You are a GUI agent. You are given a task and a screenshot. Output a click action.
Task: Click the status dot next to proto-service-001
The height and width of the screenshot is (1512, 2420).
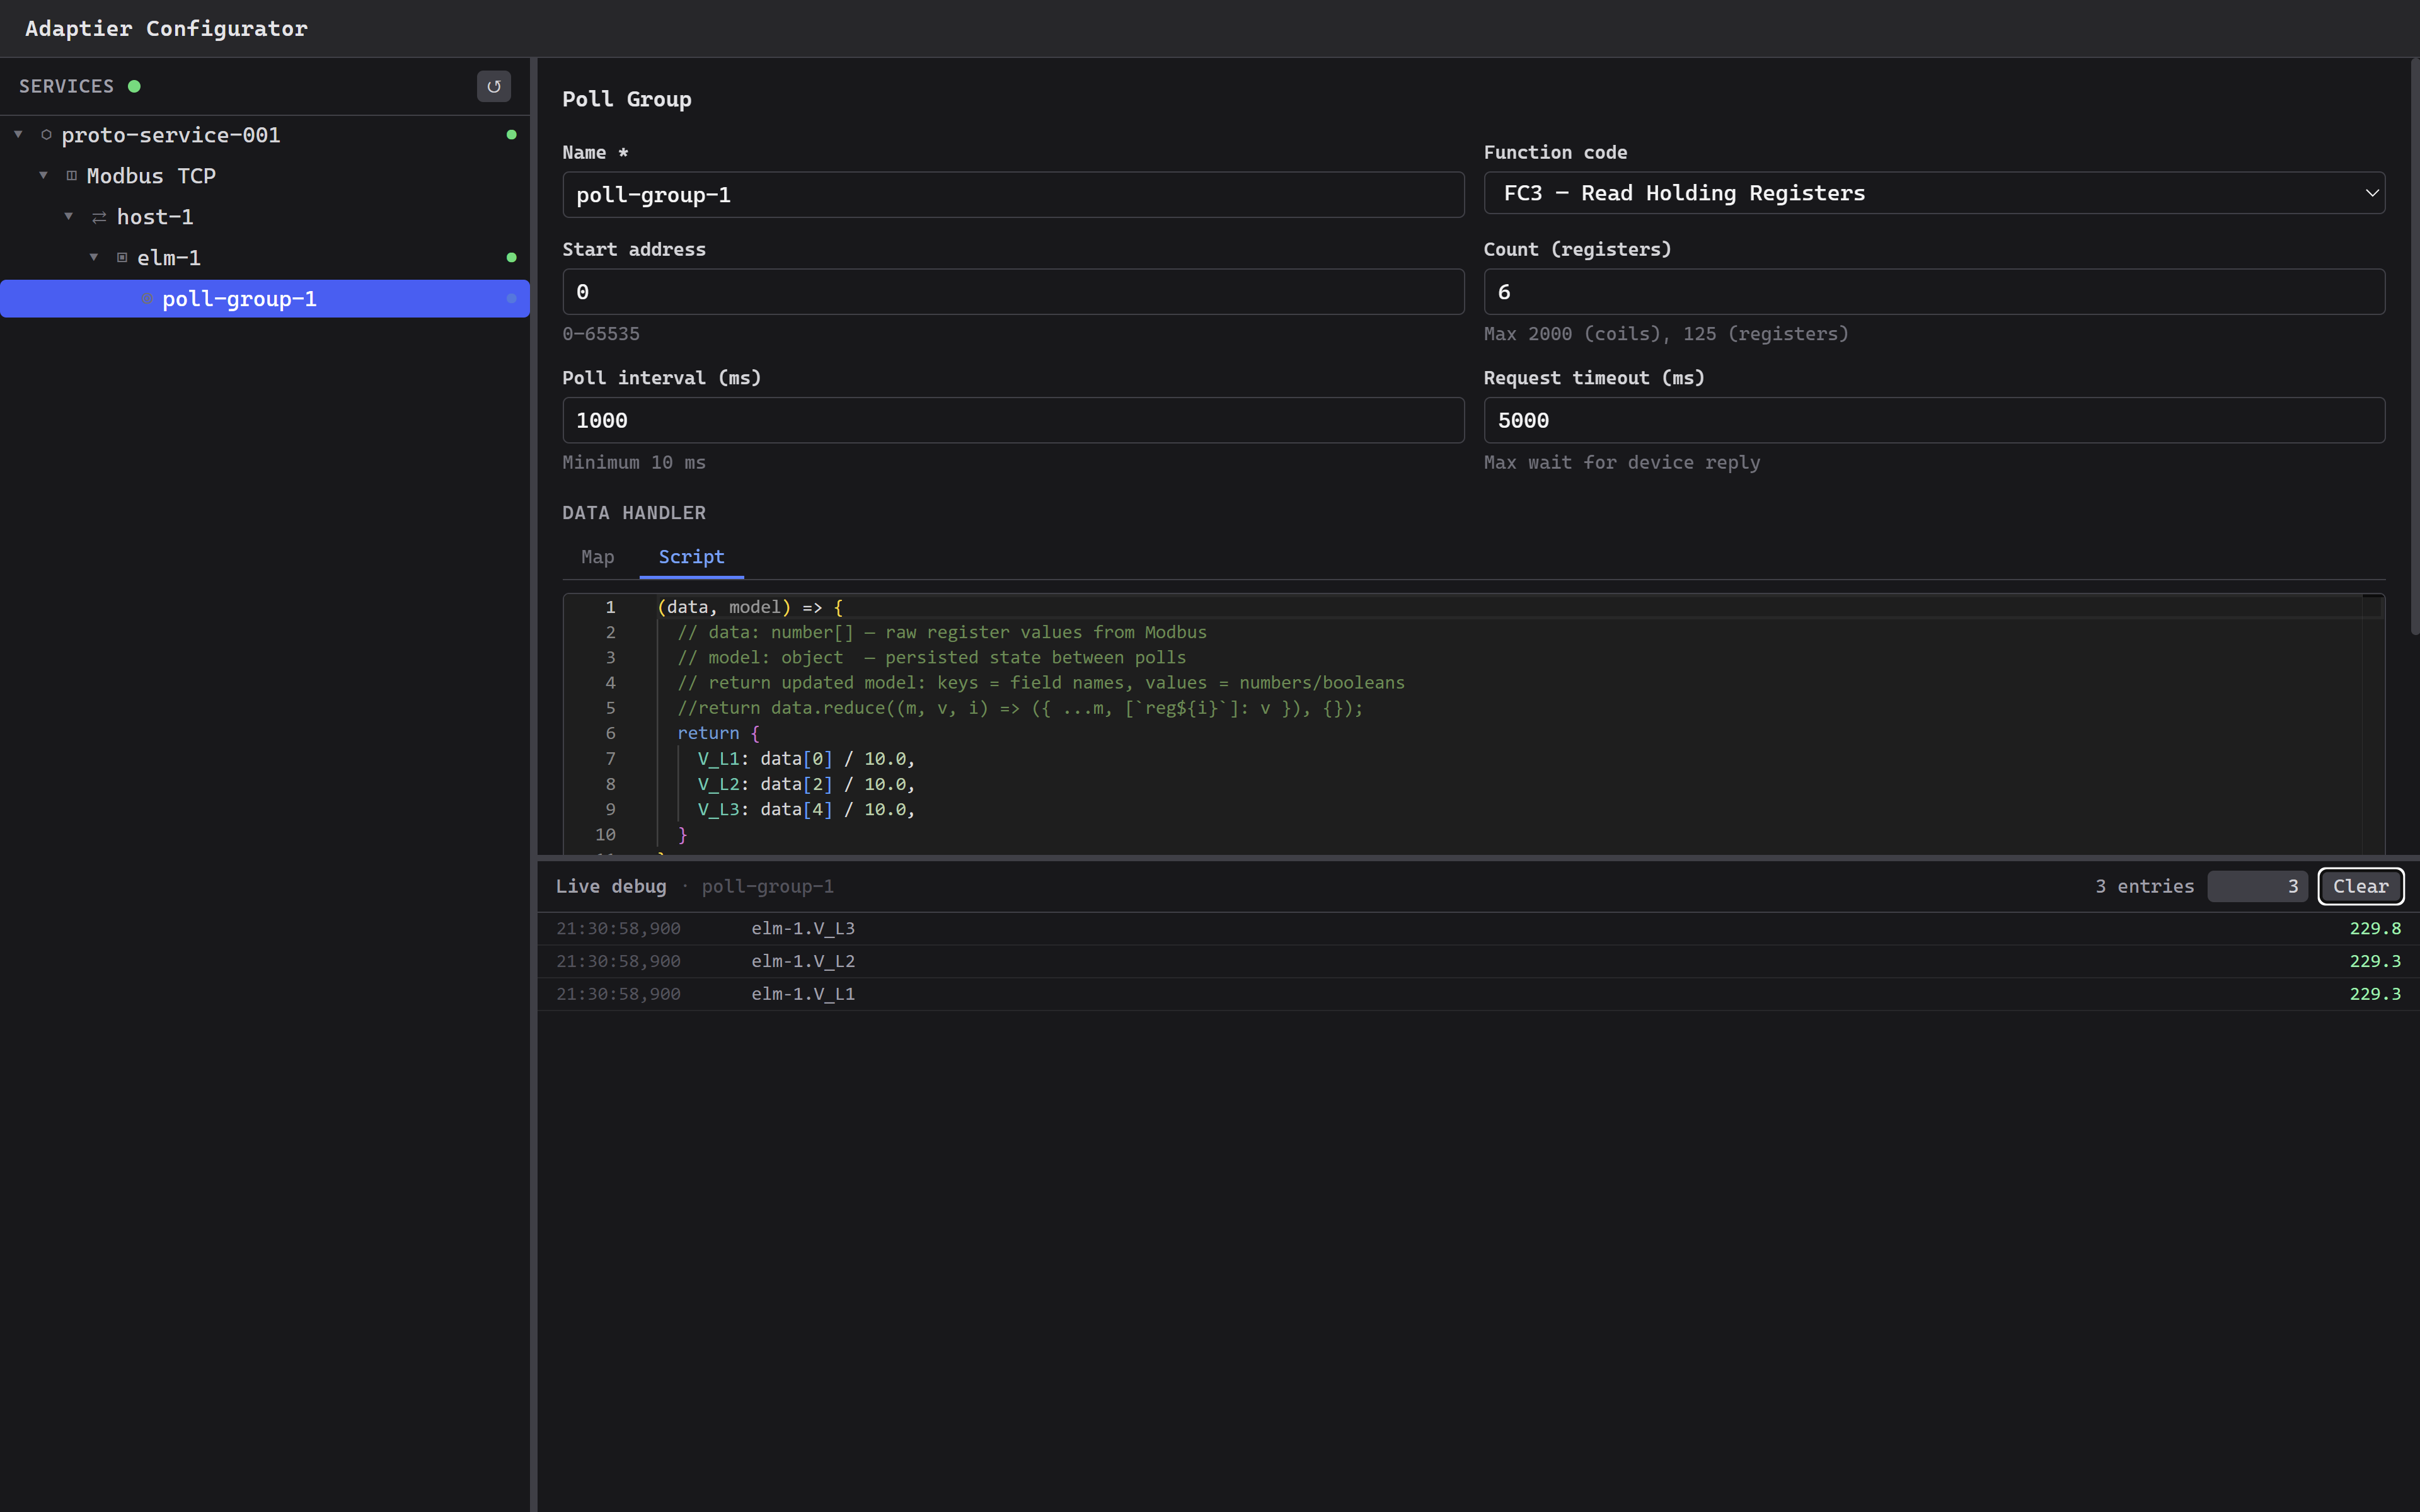coord(512,134)
